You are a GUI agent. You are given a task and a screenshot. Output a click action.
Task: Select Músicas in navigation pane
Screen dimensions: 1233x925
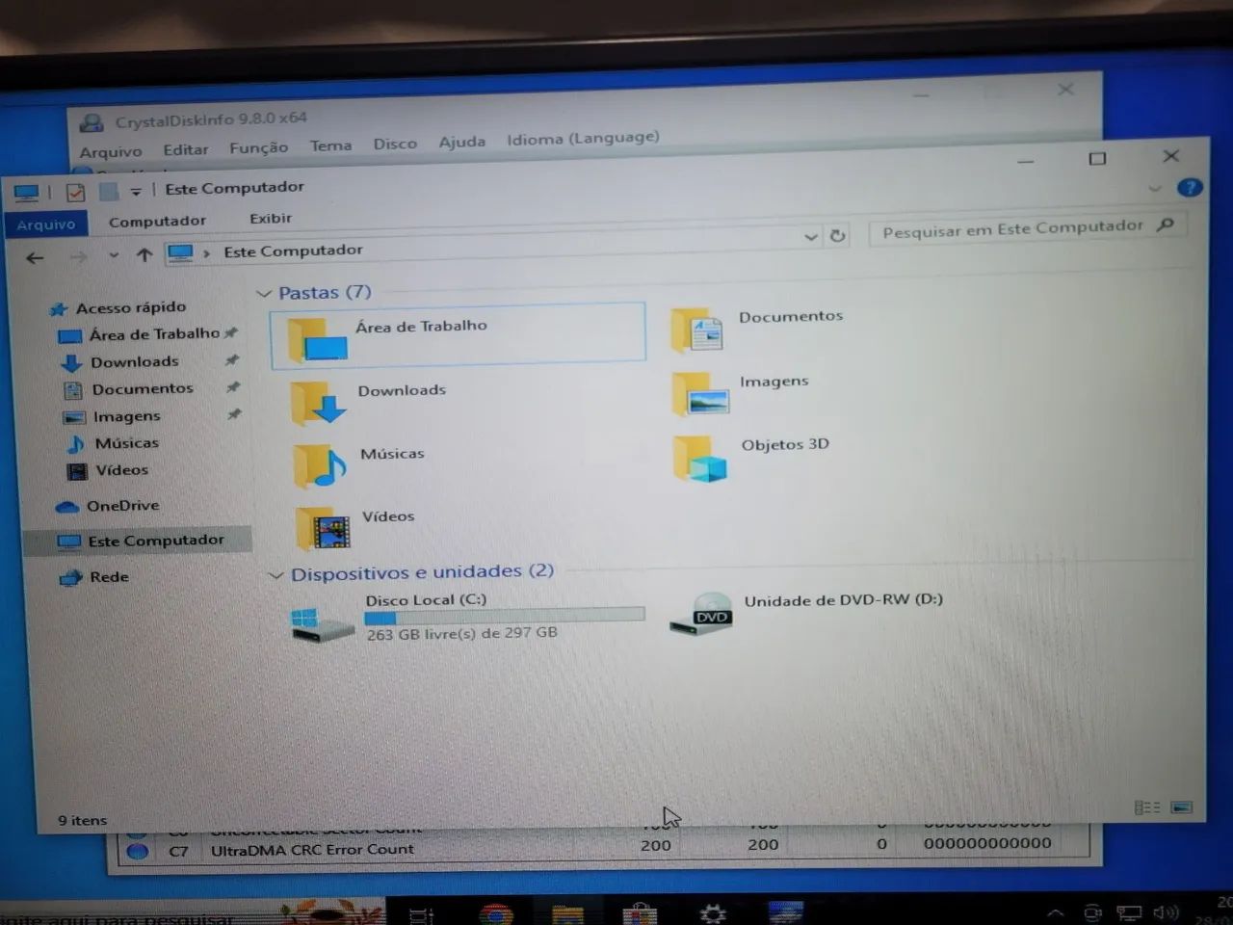(x=126, y=443)
